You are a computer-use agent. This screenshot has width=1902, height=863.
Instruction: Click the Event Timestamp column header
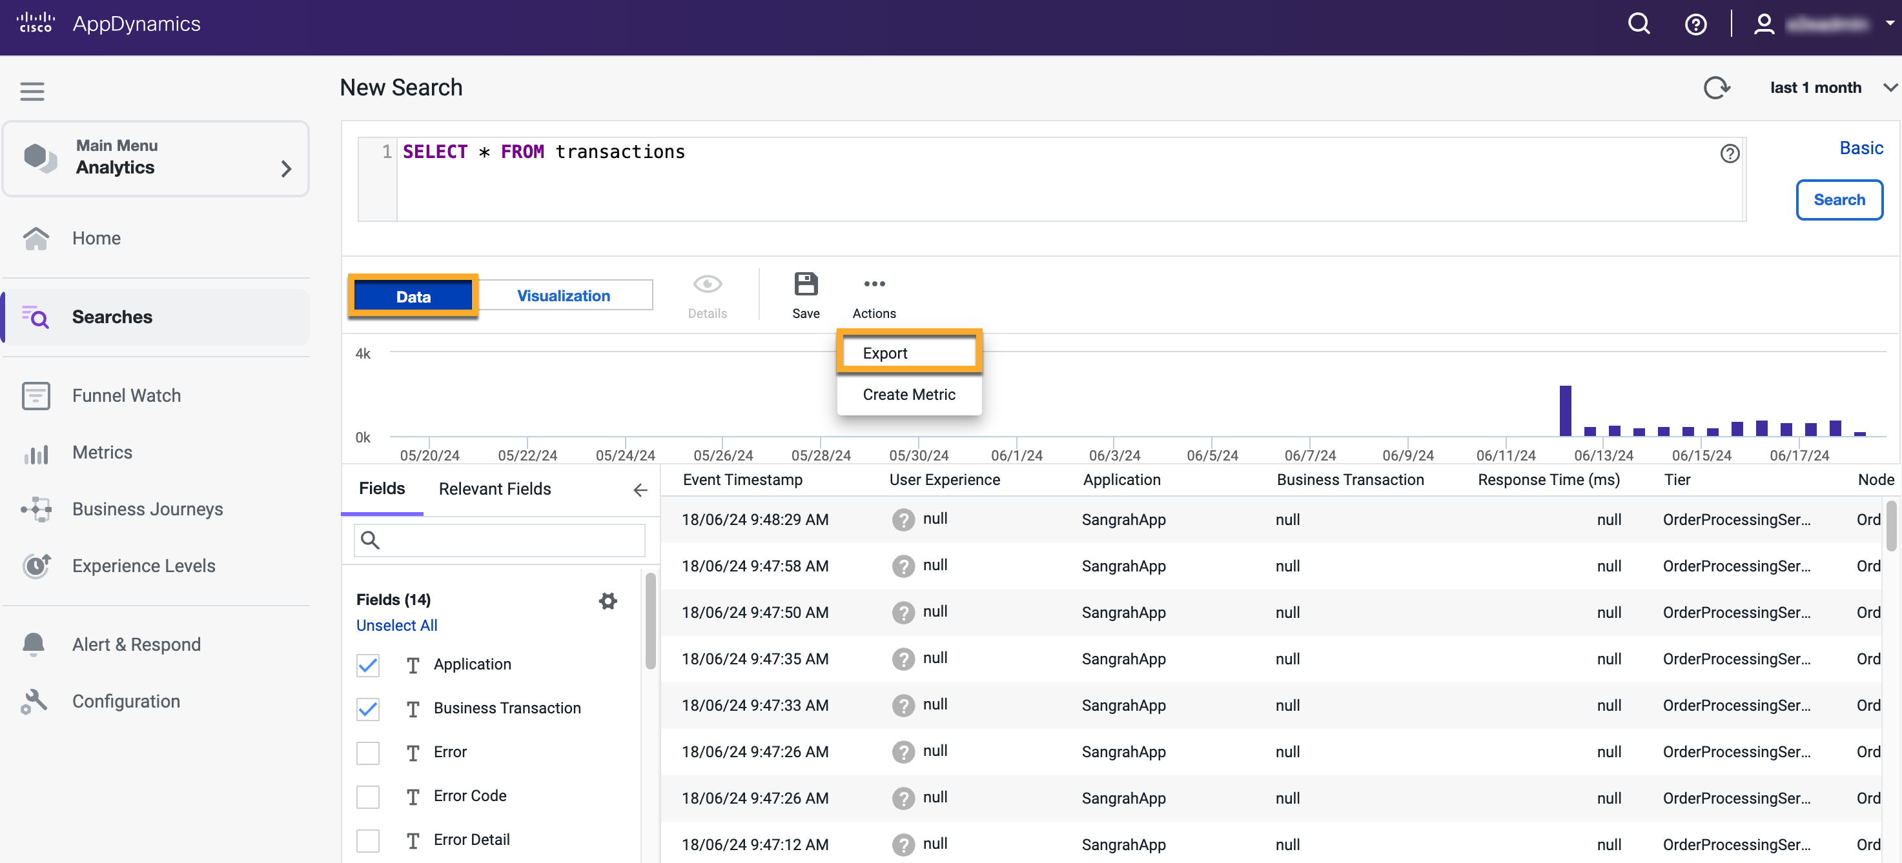(x=742, y=479)
